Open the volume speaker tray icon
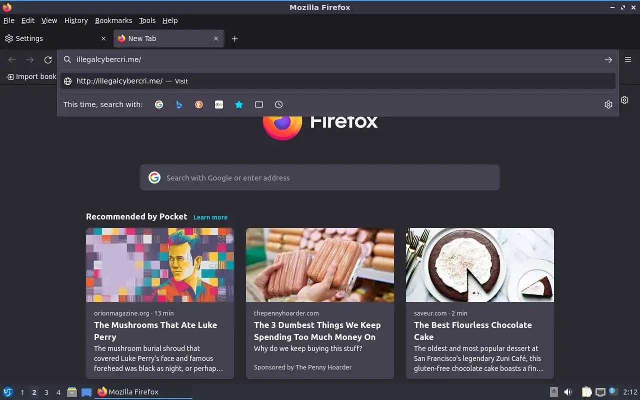This screenshot has height=400, width=640. pos(568,392)
